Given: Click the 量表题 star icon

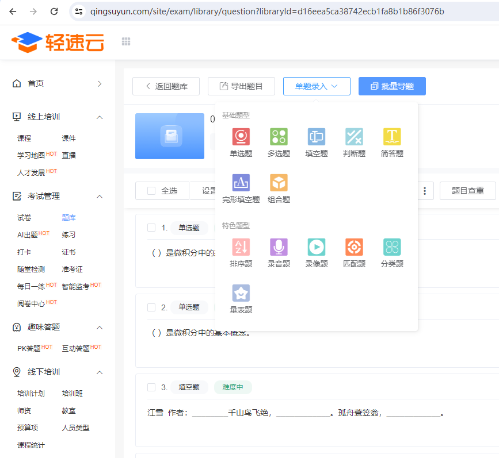Looking at the screenshot, I should (x=241, y=293).
